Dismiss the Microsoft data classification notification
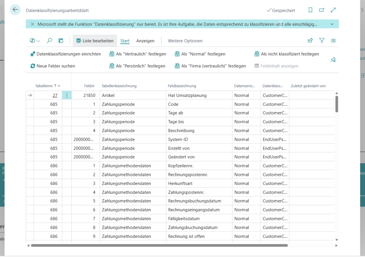The image size is (365, 257). (32, 24)
